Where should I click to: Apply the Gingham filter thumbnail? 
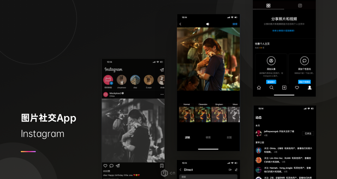[x=219, y=114]
